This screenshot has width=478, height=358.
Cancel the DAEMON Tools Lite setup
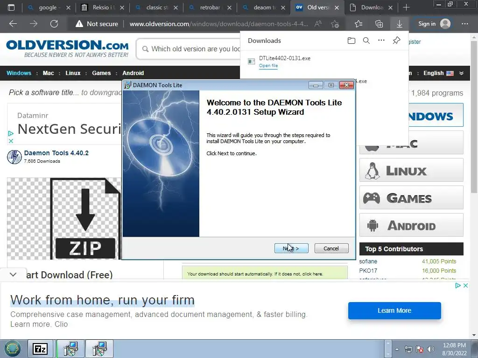[331, 248]
